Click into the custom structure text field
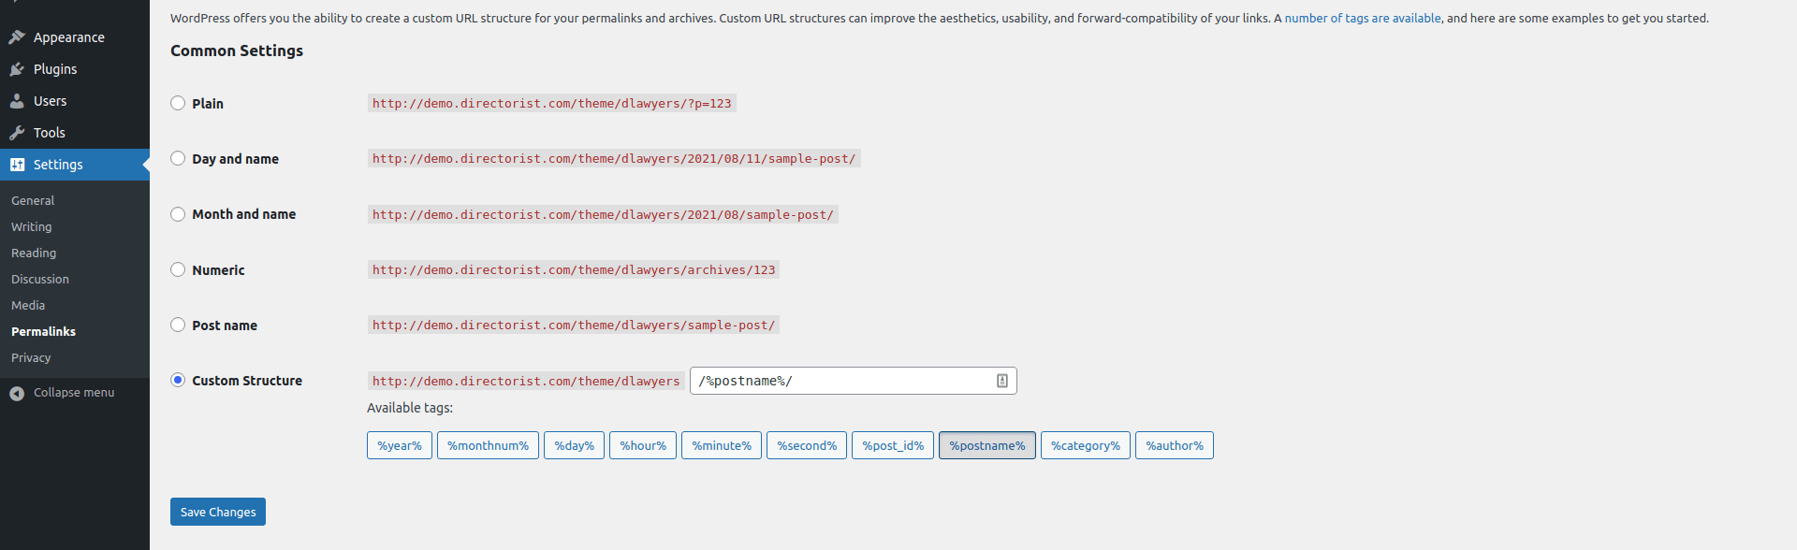This screenshot has height=550, width=1797. click(842, 381)
